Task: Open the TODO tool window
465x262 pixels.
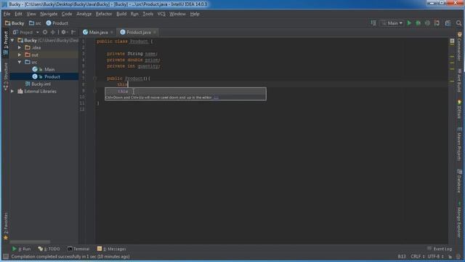Action: (49, 249)
